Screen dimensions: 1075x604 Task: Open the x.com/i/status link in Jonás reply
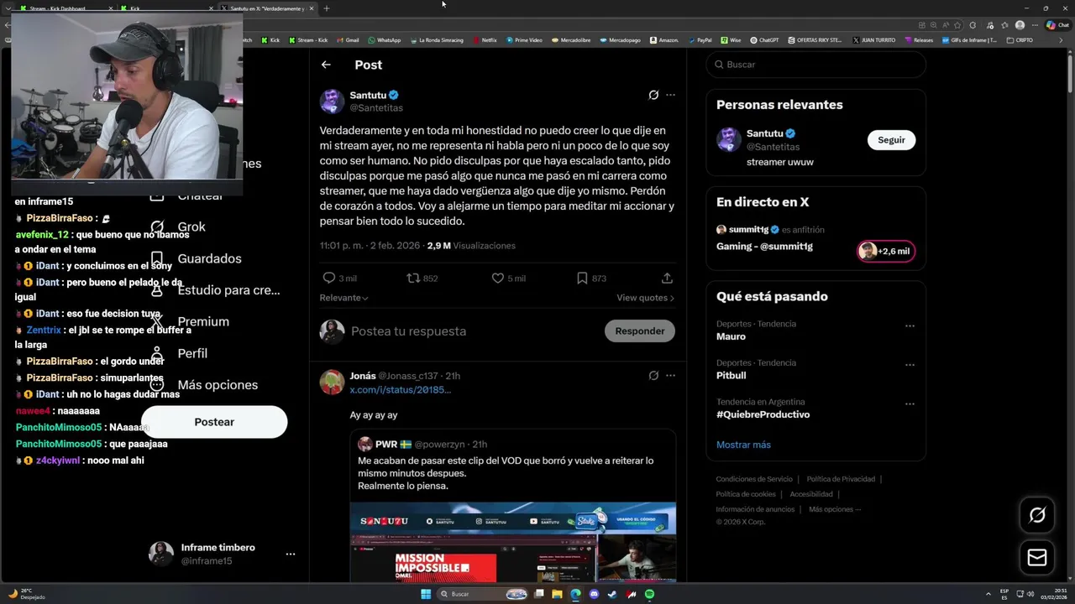[x=400, y=390]
